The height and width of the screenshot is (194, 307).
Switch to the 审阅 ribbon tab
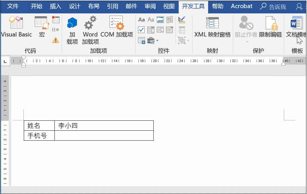[150, 6]
